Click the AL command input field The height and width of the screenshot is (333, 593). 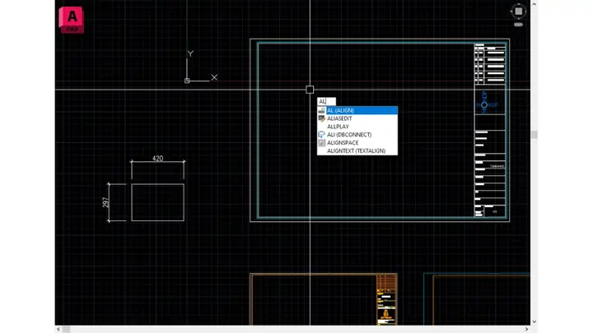(326, 101)
